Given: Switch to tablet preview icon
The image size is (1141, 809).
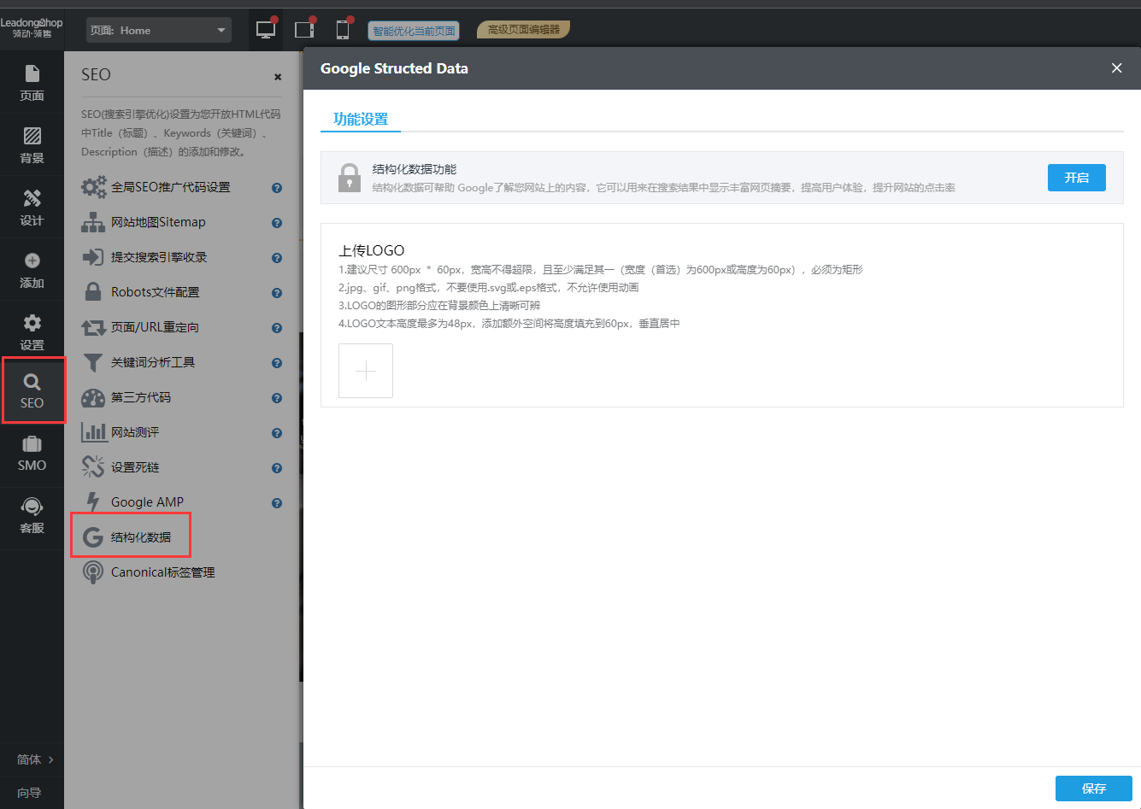Looking at the screenshot, I should pos(304,30).
